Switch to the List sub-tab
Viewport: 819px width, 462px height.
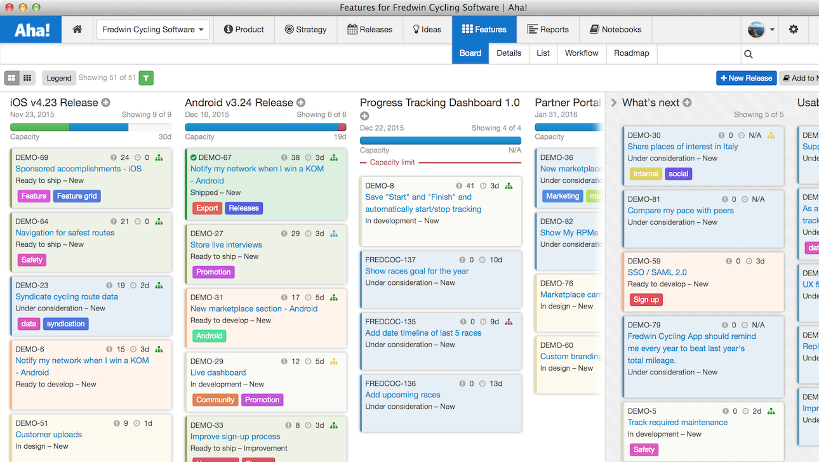[x=543, y=53]
